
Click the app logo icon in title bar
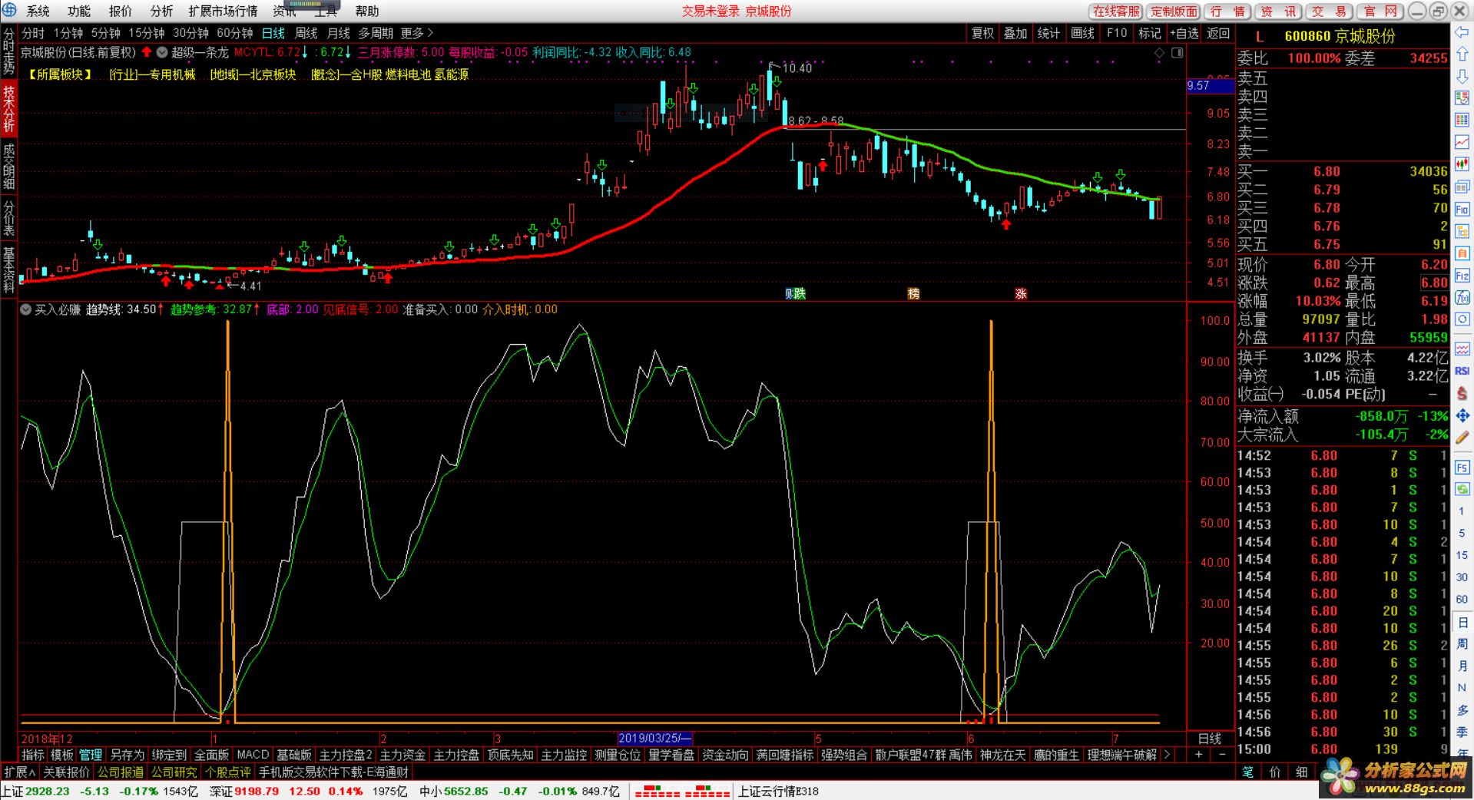click(9, 10)
